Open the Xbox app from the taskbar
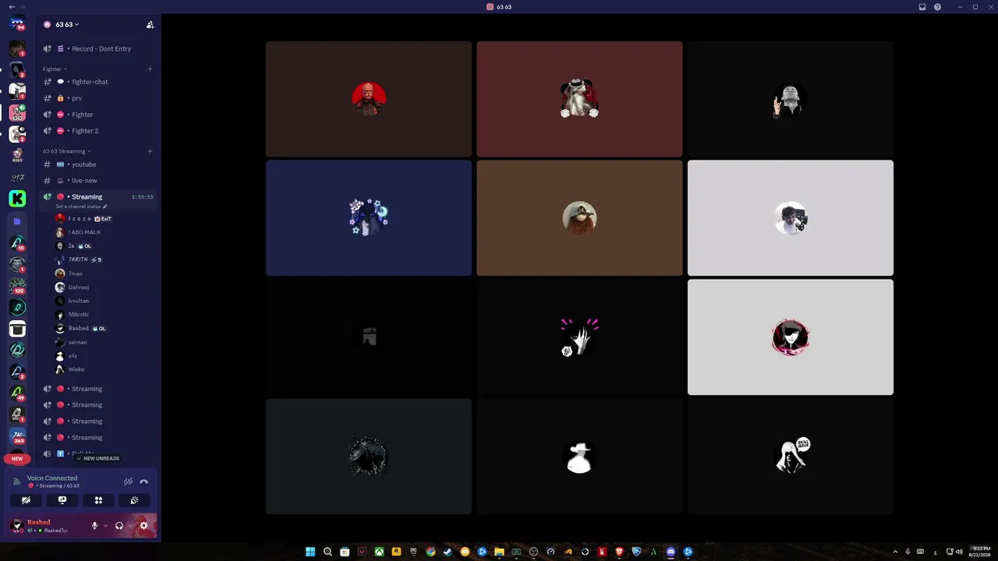Viewport: 998px width, 561px height. click(379, 552)
